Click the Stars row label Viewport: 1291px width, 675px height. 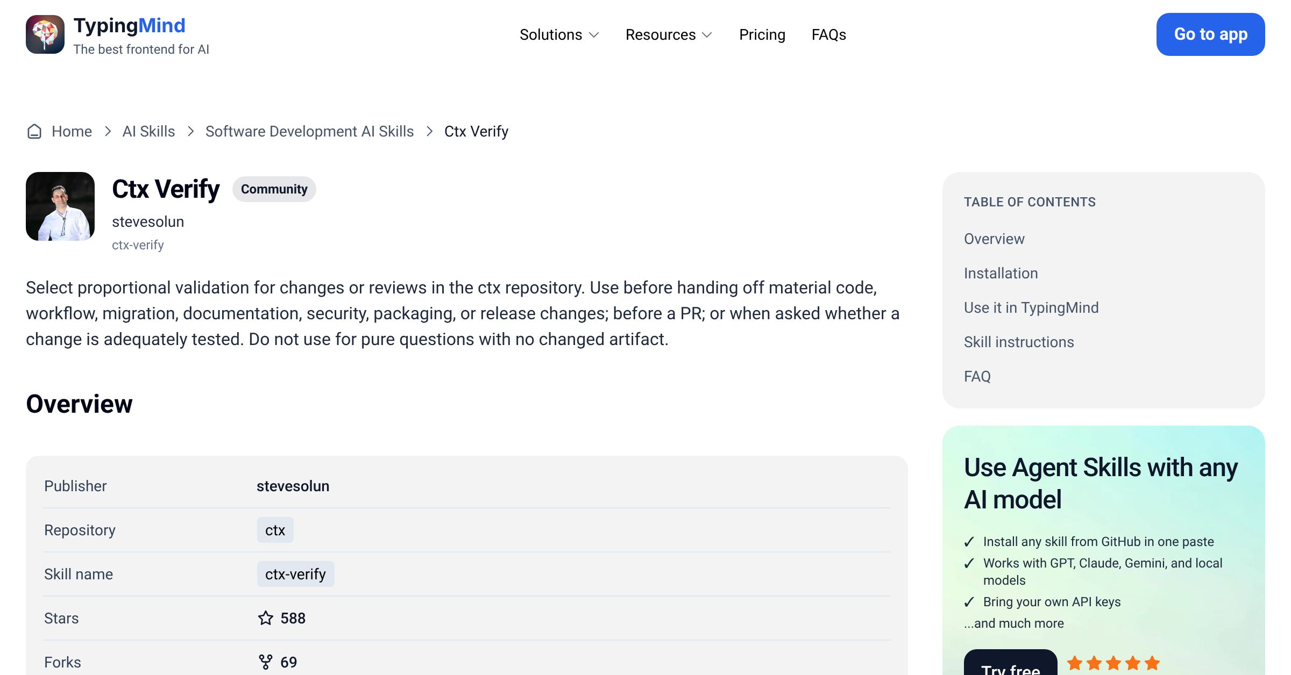(x=61, y=618)
